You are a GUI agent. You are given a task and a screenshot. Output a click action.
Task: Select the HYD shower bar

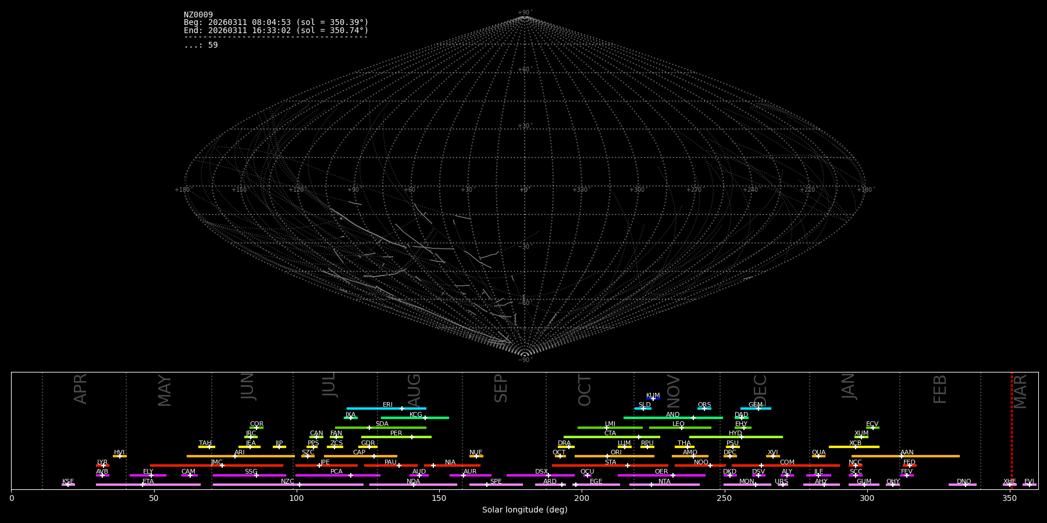736,437
